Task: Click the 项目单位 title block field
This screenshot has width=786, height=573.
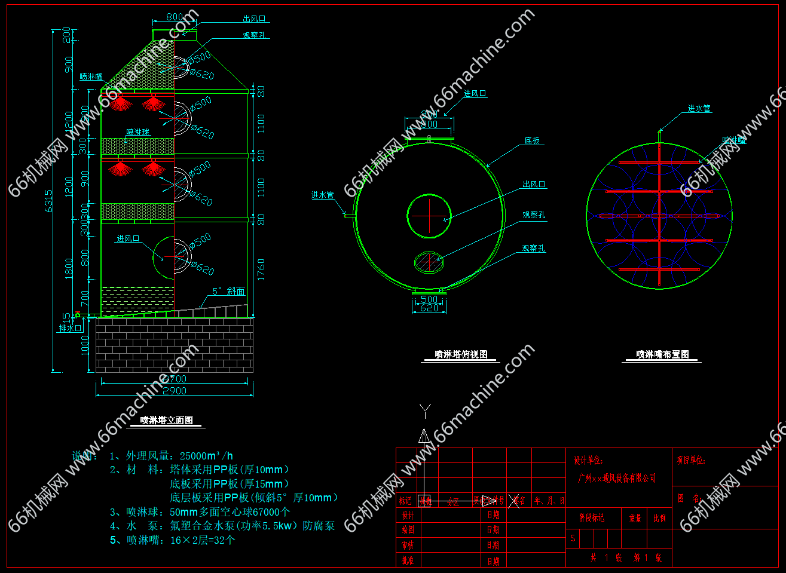Action: (x=691, y=461)
